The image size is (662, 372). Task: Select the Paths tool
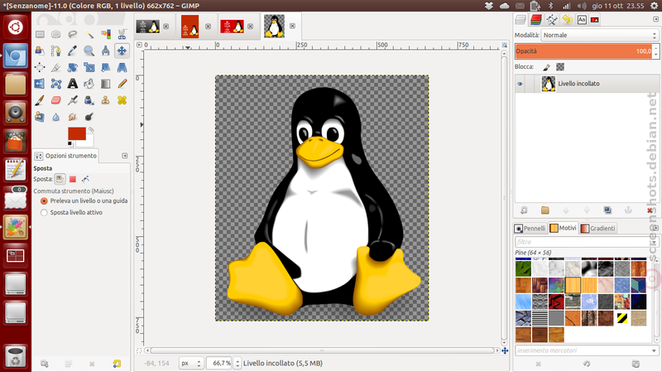pos(56,51)
